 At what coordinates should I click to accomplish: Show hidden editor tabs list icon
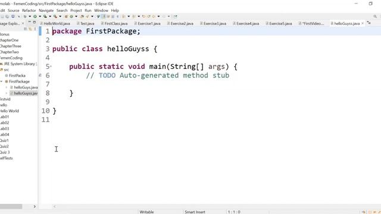pos(369,23)
